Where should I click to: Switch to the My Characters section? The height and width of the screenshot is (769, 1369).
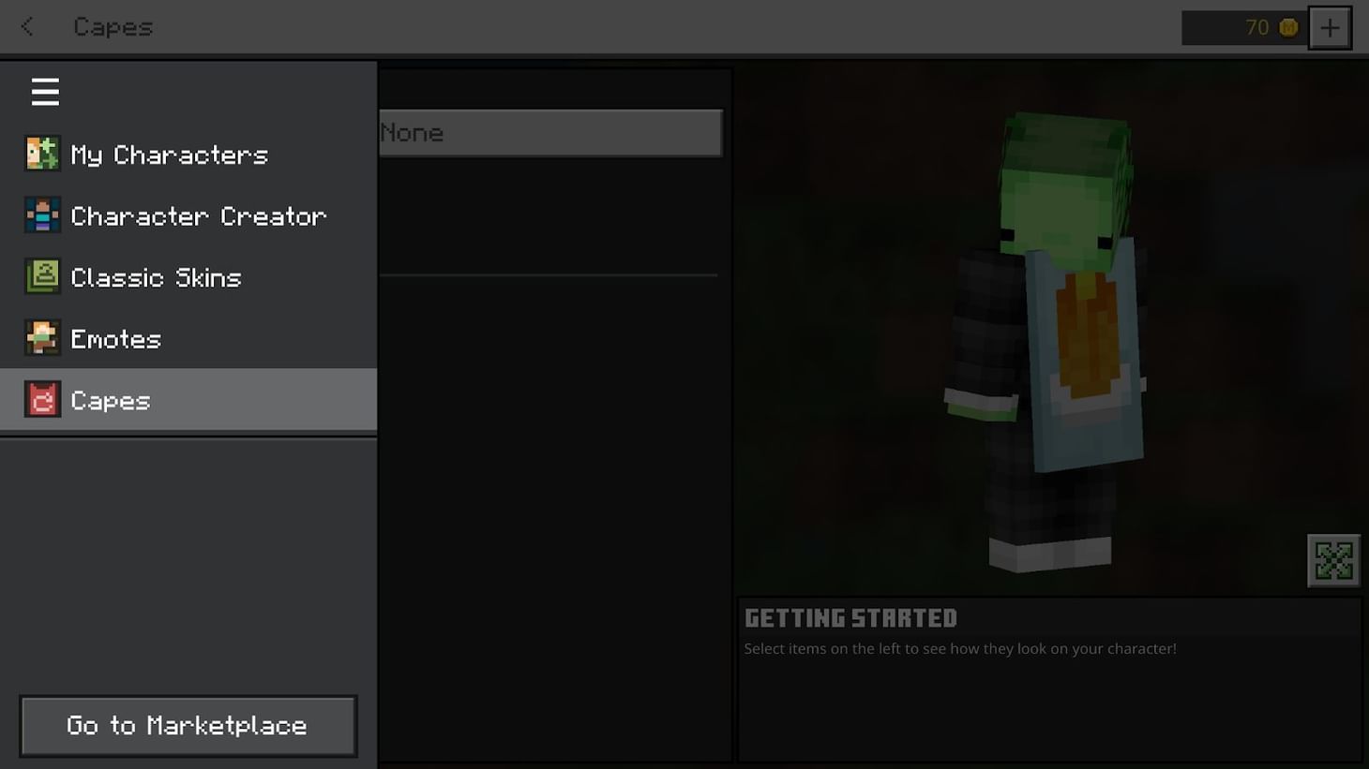point(169,154)
